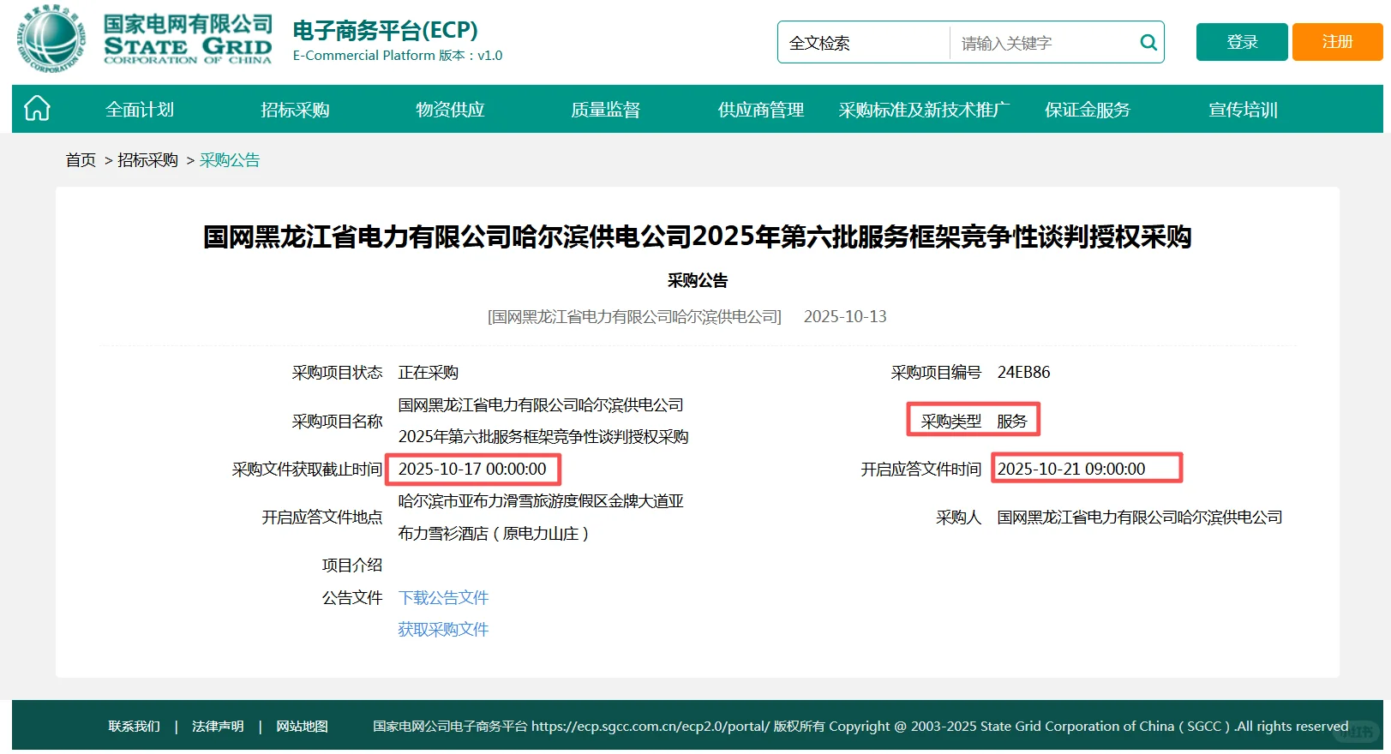This screenshot has height=754, width=1391.
Task: Select the address line 布力雪衫酒店（原电力山庄）
Action: [x=494, y=533]
